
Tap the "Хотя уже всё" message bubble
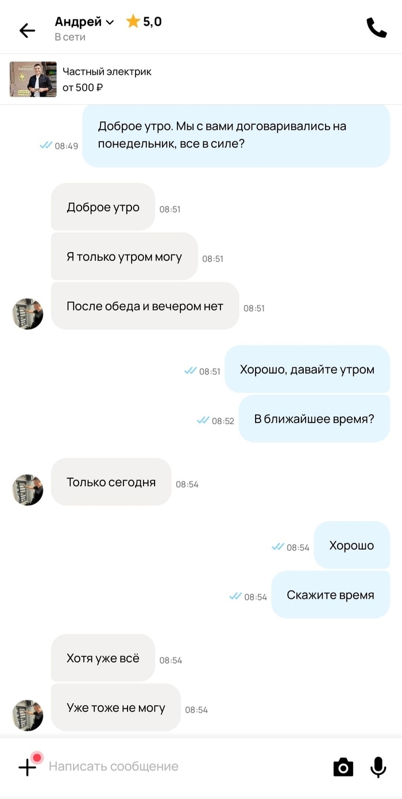click(103, 658)
